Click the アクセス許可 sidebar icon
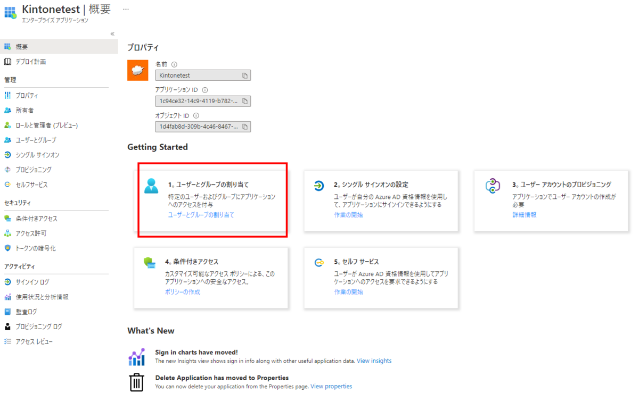The height and width of the screenshot is (393, 639). tap(7, 233)
